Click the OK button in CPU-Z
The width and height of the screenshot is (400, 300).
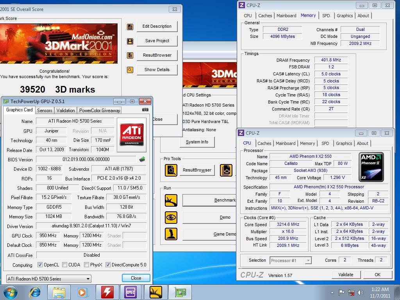378,275
